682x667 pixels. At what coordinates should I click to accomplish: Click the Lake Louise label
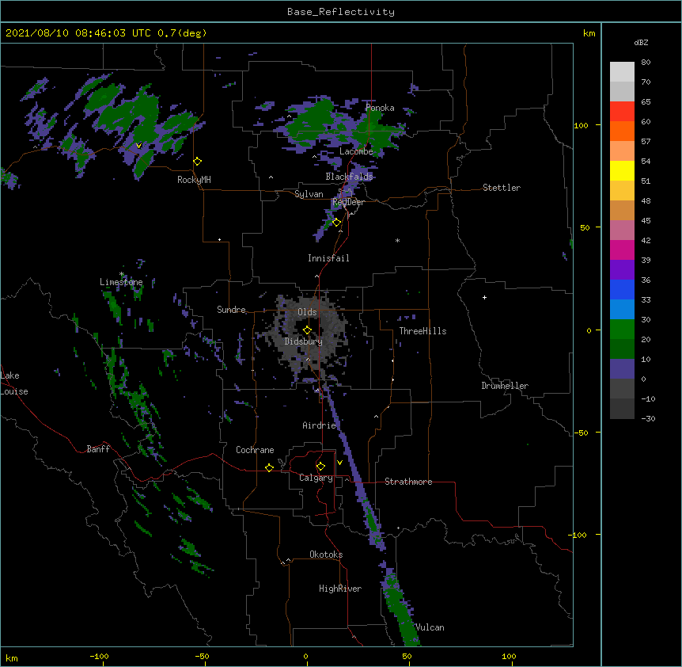pyautogui.click(x=14, y=383)
